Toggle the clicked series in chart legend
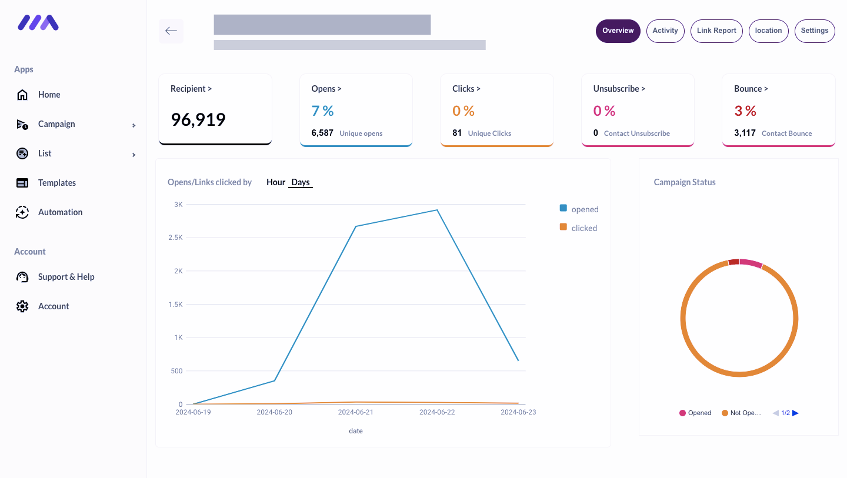 (578, 228)
